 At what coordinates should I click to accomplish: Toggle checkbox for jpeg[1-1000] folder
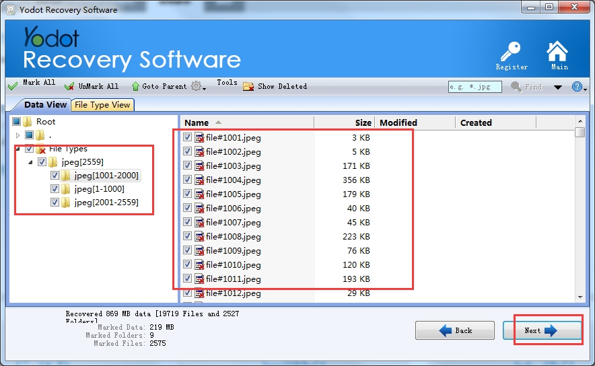[55, 189]
